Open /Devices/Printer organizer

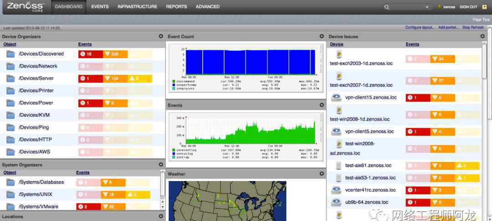click(36, 91)
